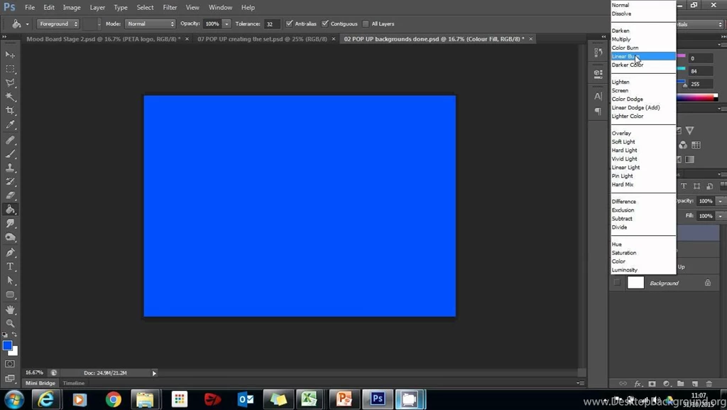Open the Foreground fill source dropdown
727x410 pixels.
pyautogui.click(x=58, y=23)
